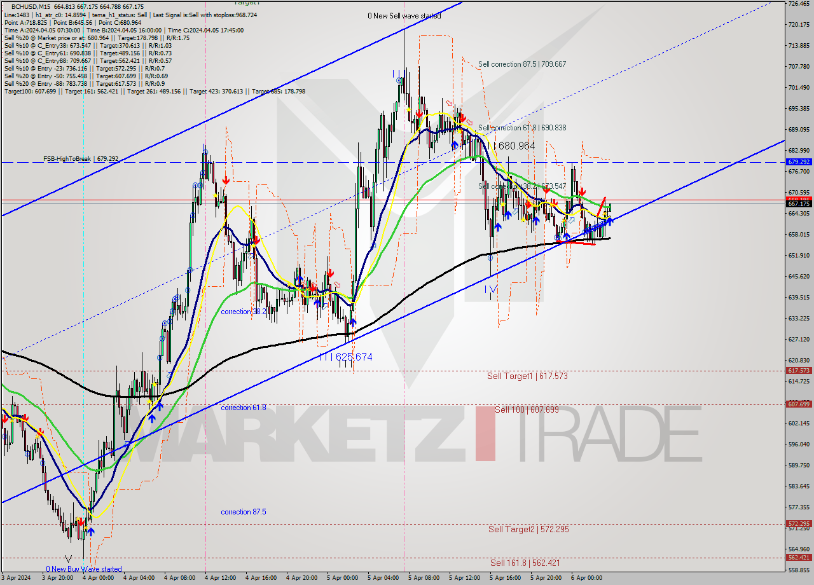Click the 'Target100: 607.699' targets info line
This screenshot has width=814, height=585.
155,91
